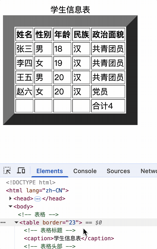Click 王五's age cell 20
Viewport: 157px width, 249px height.
tap(62, 77)
